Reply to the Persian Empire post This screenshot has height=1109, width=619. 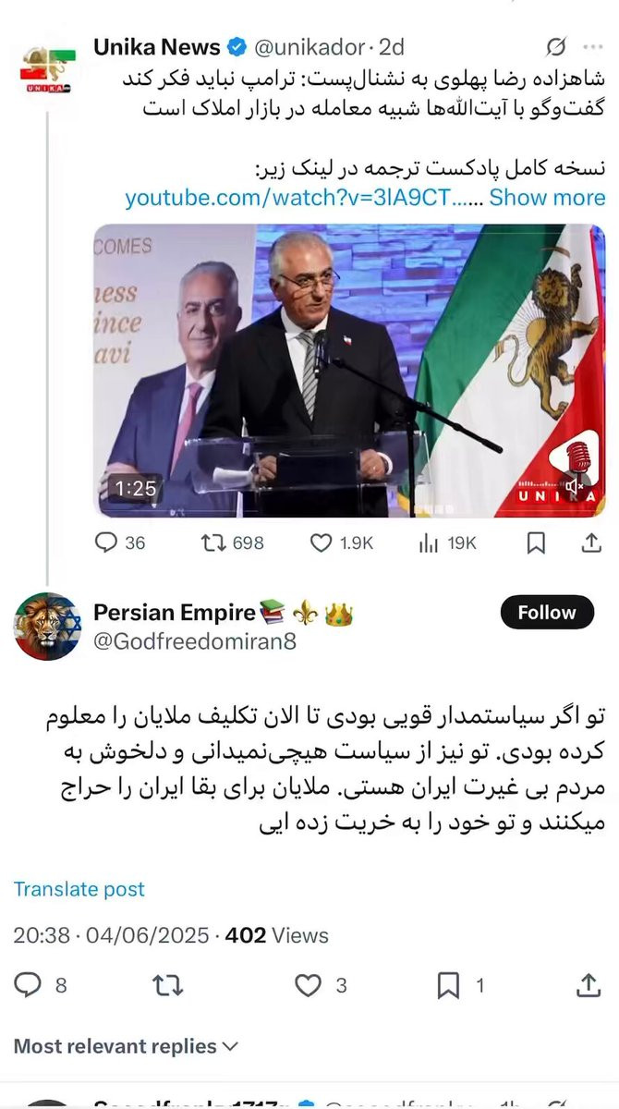(x=42, y=986)
